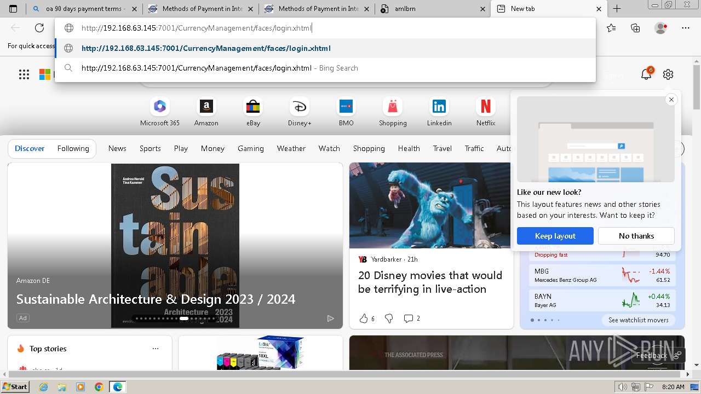Open a new tab with plus button
701x394 pixels.
[x=617, y=9]
